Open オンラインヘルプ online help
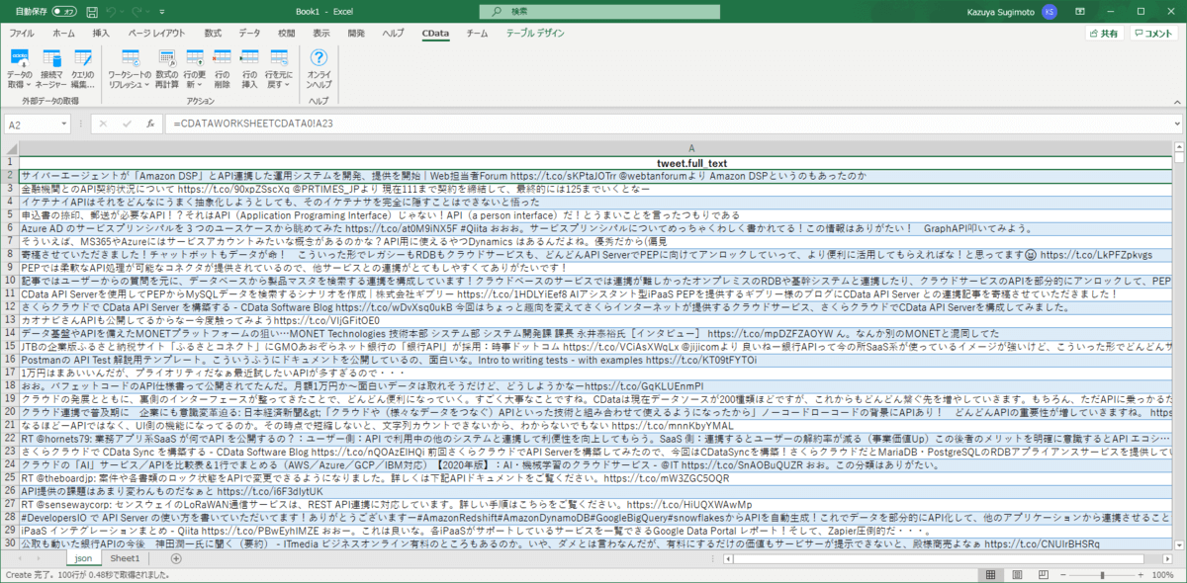 [x=319, y=67]
